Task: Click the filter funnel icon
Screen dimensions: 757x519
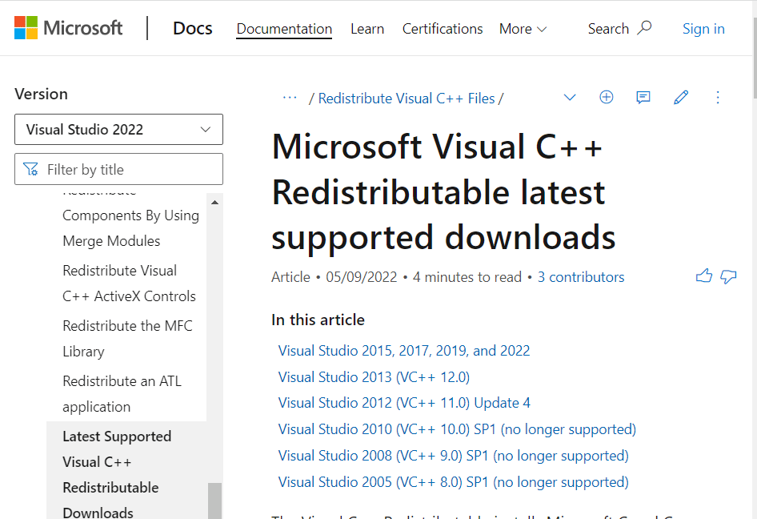Action: 31,169
